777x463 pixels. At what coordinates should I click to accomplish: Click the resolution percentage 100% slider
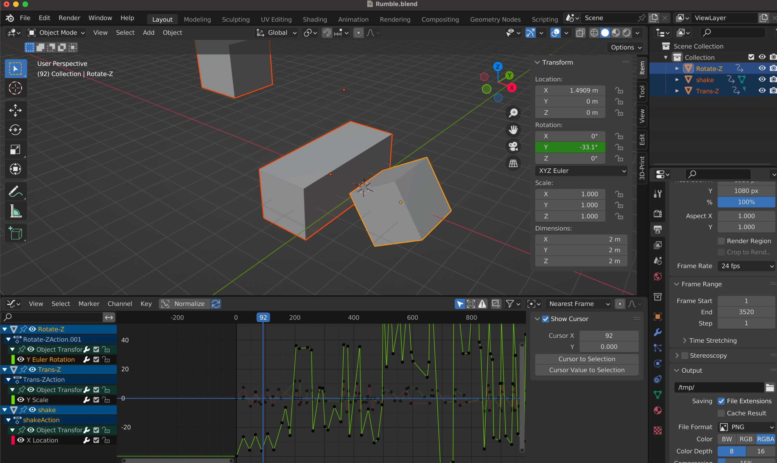746,202
